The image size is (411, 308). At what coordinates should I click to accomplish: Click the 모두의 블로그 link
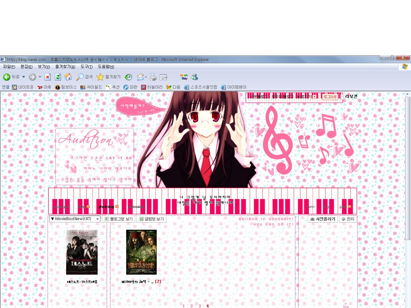282,97
